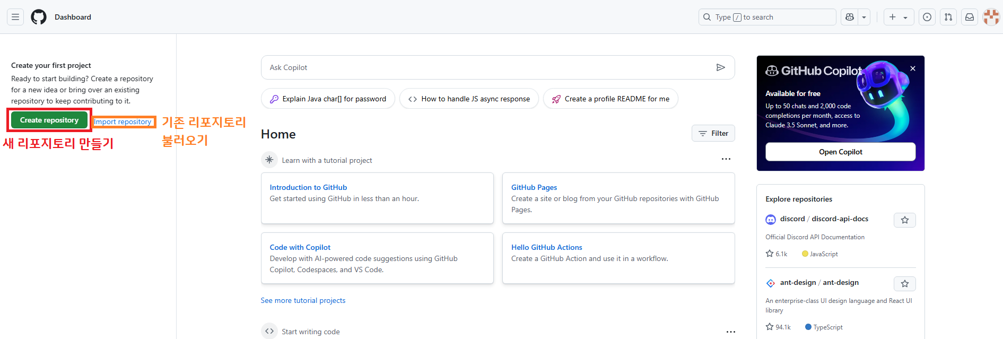Click the Official Discord API Documentation text
This screenshot has width=1003, height=339.
coord(815,237)
